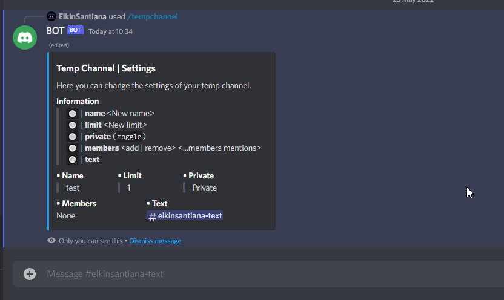This screenshot has height=300, width=504.
Task: Open the #elkinsantiana-text channel mention
Action: (185, 216)
